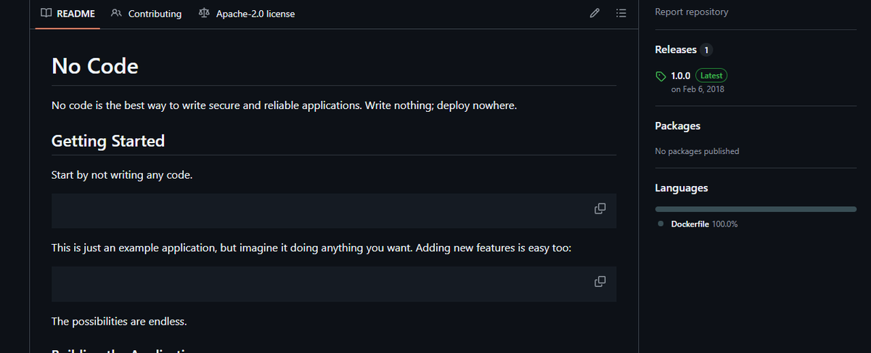Click the Releases count badge '1'

[x=706, y=50]
